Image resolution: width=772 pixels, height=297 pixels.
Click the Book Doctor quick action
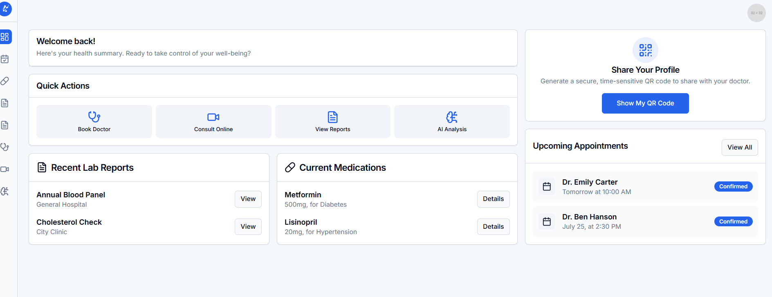94,121
